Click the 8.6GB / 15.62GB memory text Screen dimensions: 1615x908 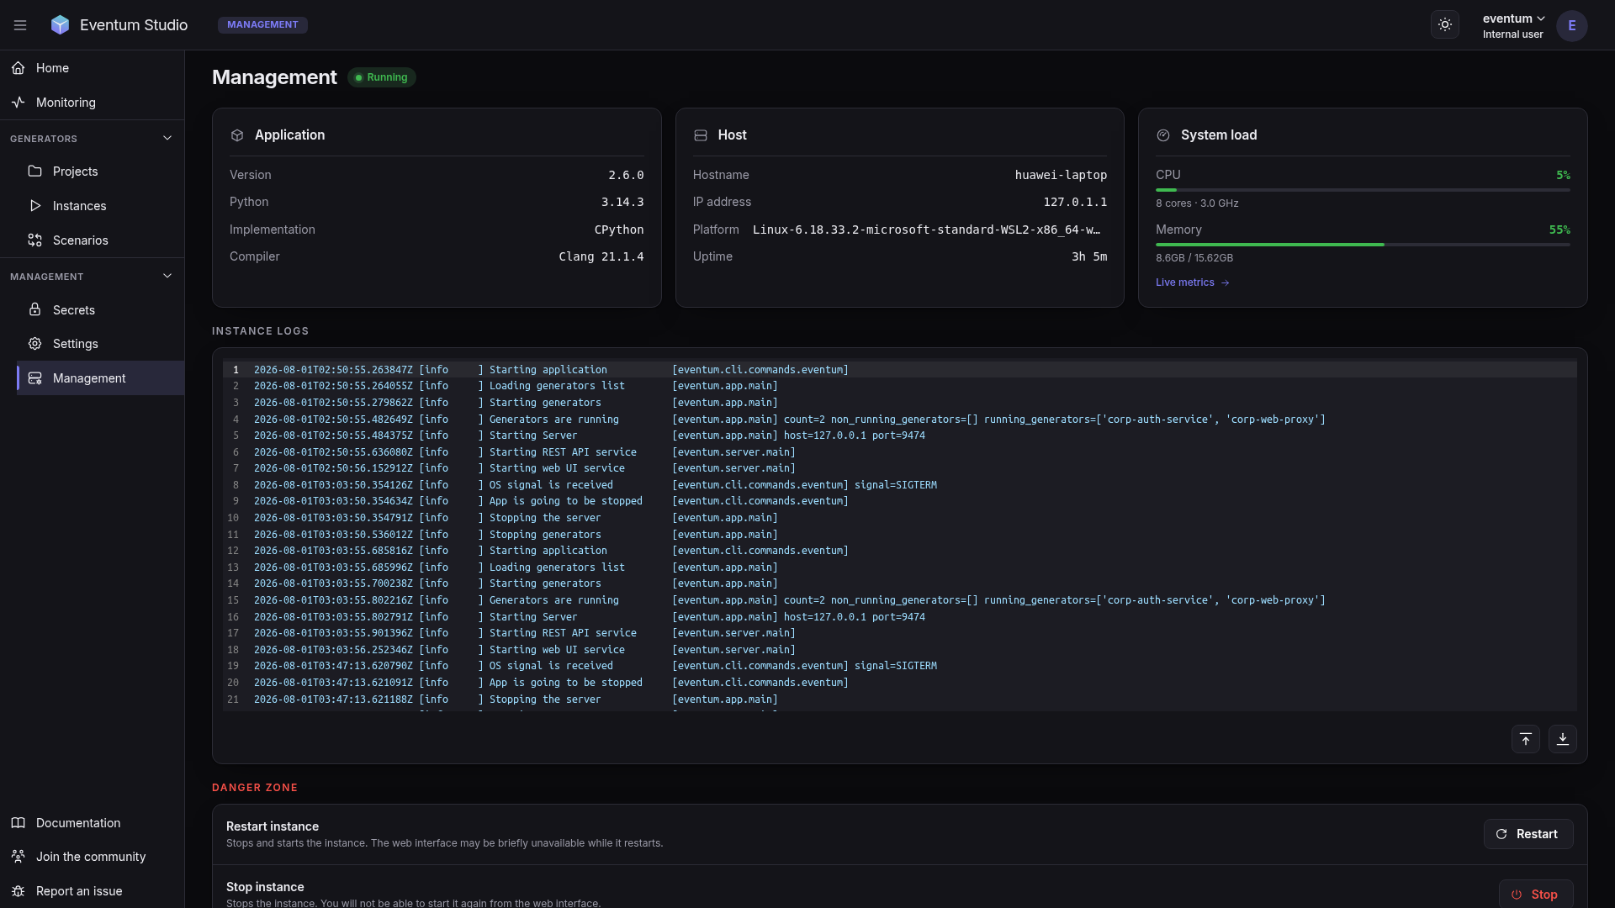[x=1194, y=258]
